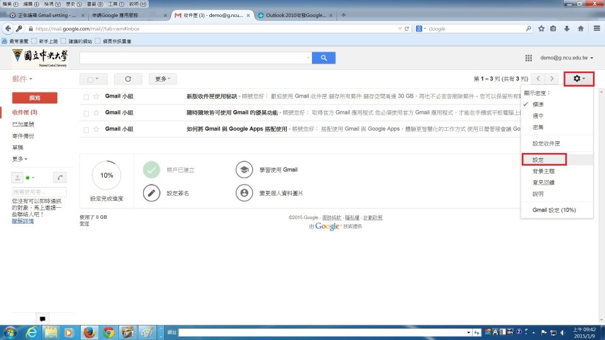Star the first Gmail 小組 message
Screen dimensions: 605x340
(96, 96)
